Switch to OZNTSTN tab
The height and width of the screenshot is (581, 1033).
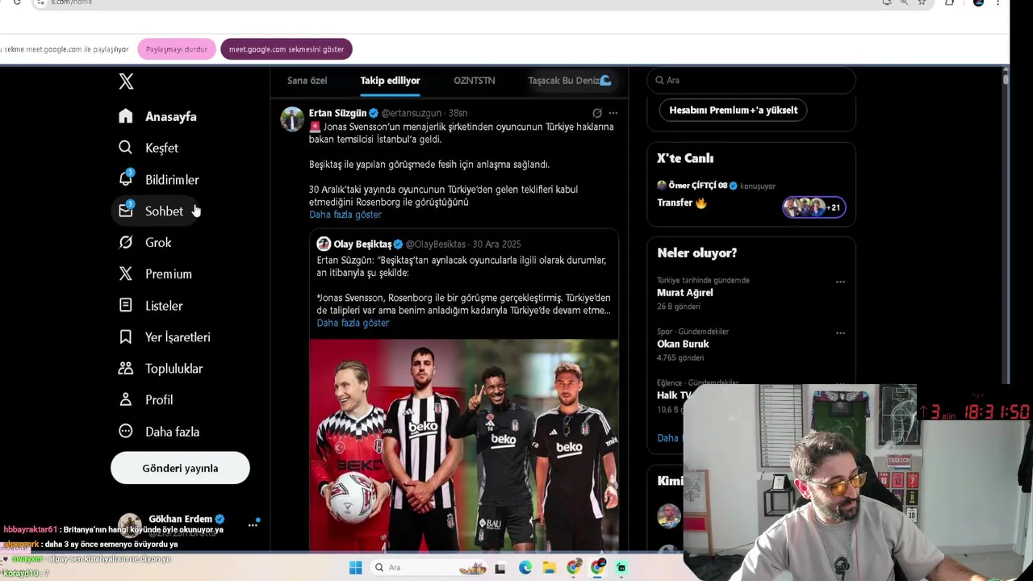[474, 81]
